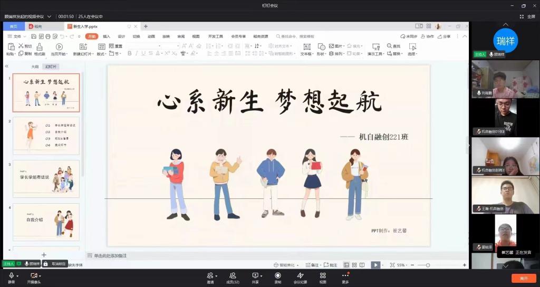
Task: Click 全屏 fullscreen button at top right
Action: tap(528, 16)
